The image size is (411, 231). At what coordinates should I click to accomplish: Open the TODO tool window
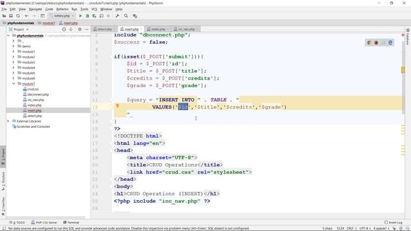pos(17,223)
